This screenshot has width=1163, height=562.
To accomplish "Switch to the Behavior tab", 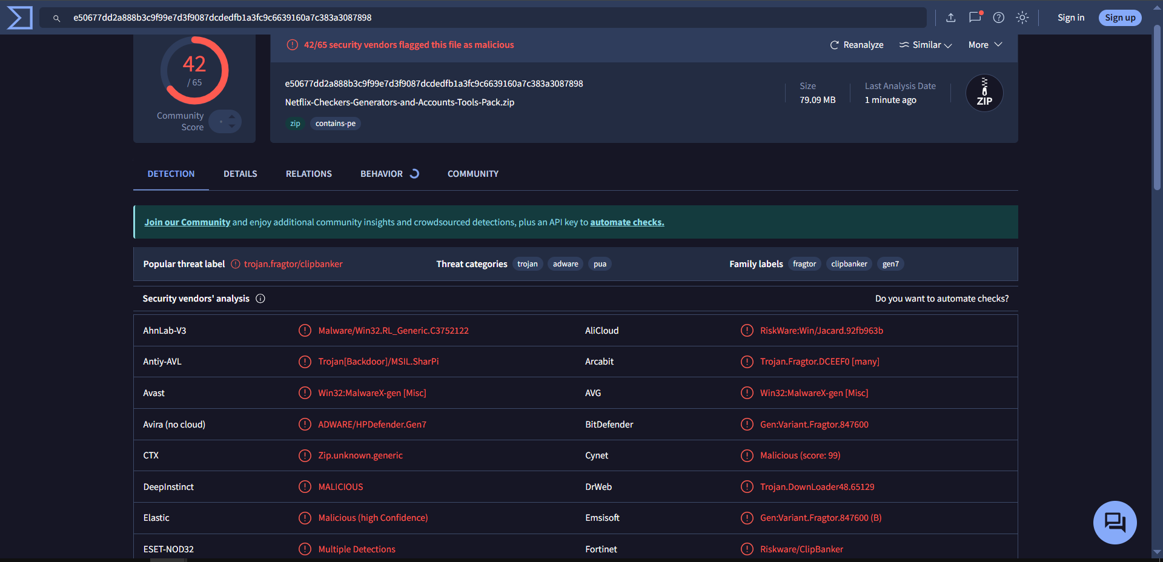I will click(389, 174).
